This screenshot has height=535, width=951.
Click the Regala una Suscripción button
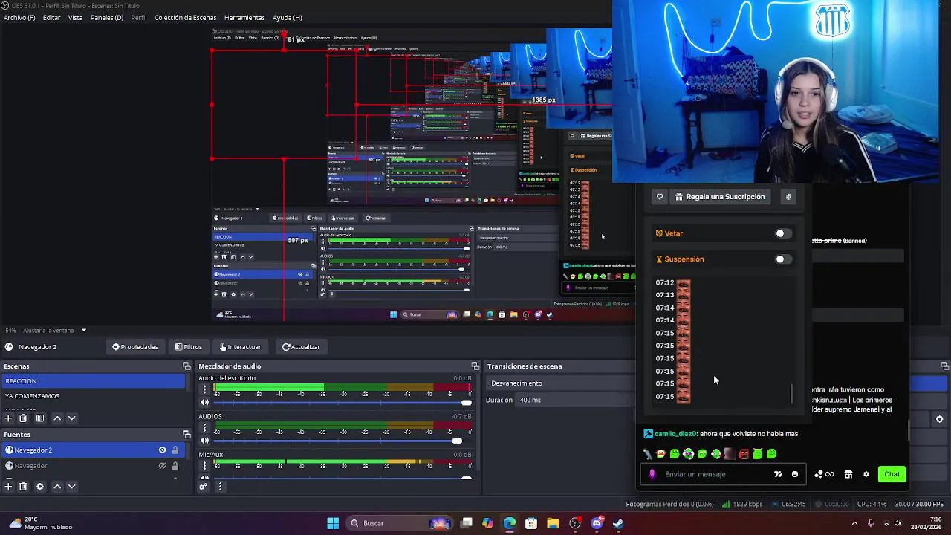click(720, 197)
